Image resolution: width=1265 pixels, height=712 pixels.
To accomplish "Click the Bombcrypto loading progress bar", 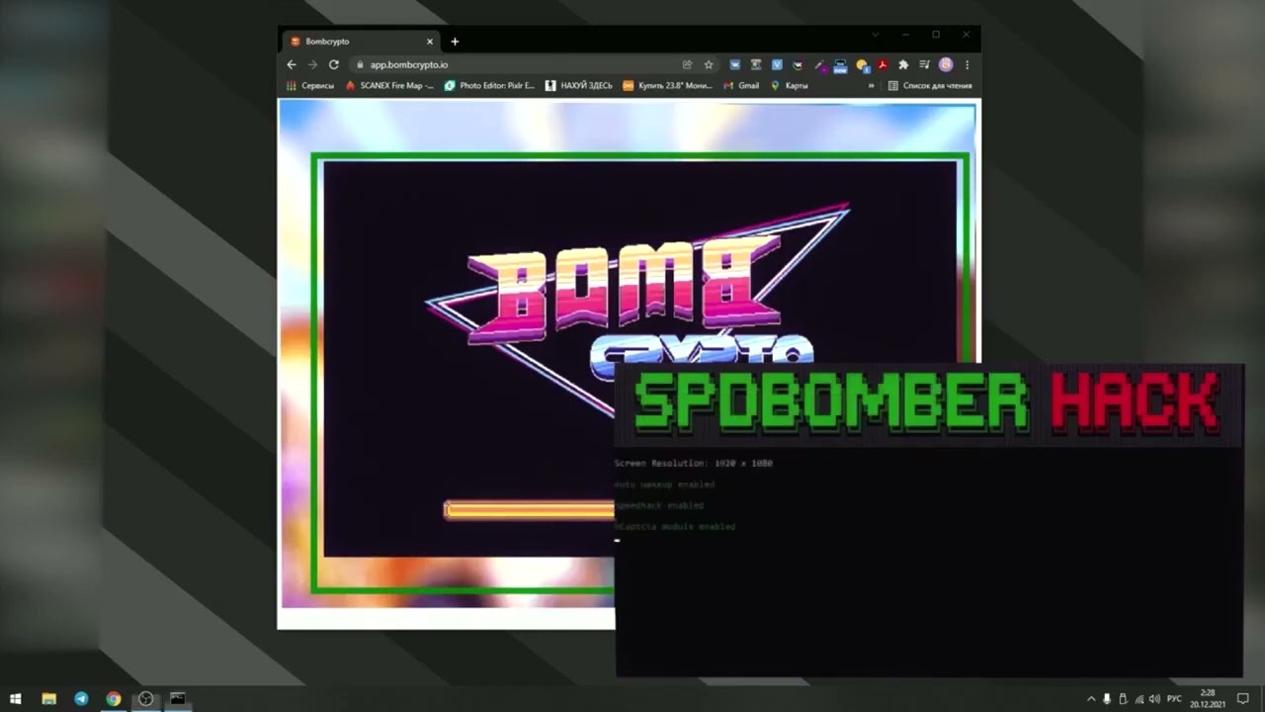I will pos(530,510).
